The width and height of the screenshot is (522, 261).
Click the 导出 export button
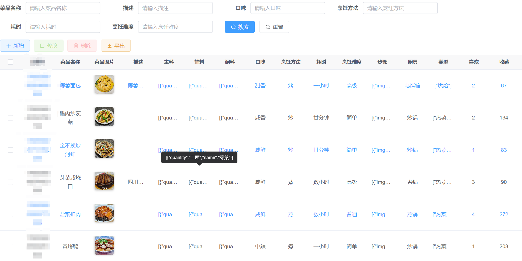coord(116,46)
